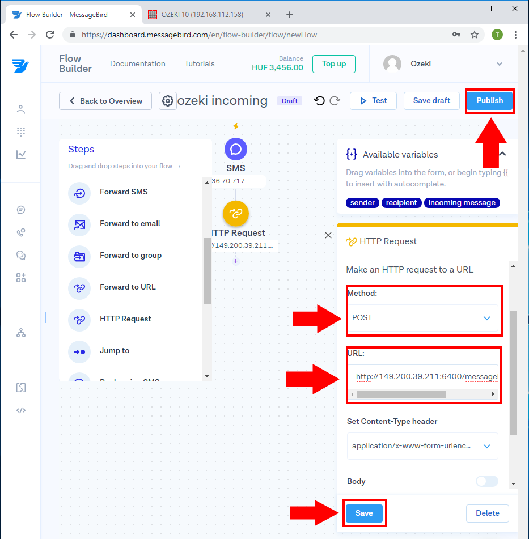The height and width of the screenshot is (539, 529).
Task: Open the developers code icon in sidebar
Action: point(21,410)
